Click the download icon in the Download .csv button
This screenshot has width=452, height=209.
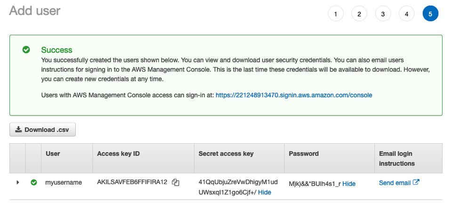[18, 129]
